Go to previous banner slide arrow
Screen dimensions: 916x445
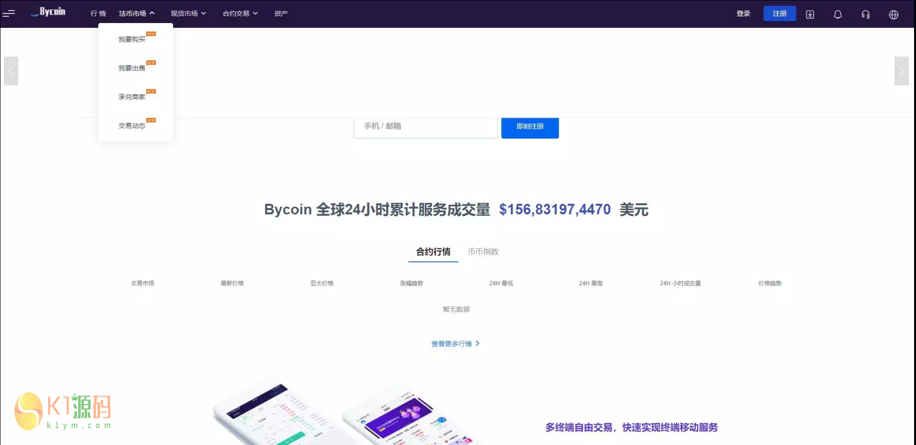point(11,71)
